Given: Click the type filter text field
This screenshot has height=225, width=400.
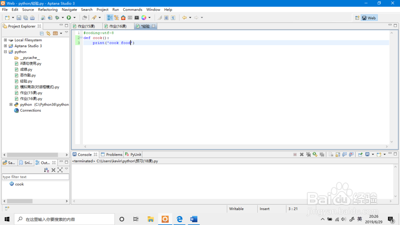Looking at the screenshot, I should 36,177.
